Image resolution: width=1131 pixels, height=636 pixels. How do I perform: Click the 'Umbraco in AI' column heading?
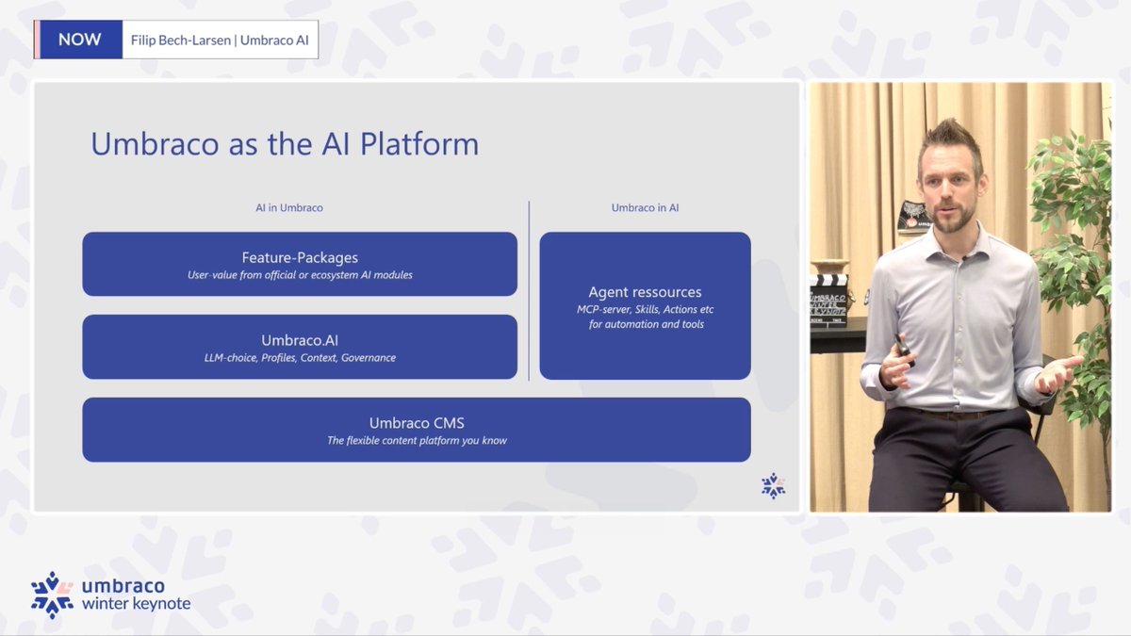click(x=645, y=207)
